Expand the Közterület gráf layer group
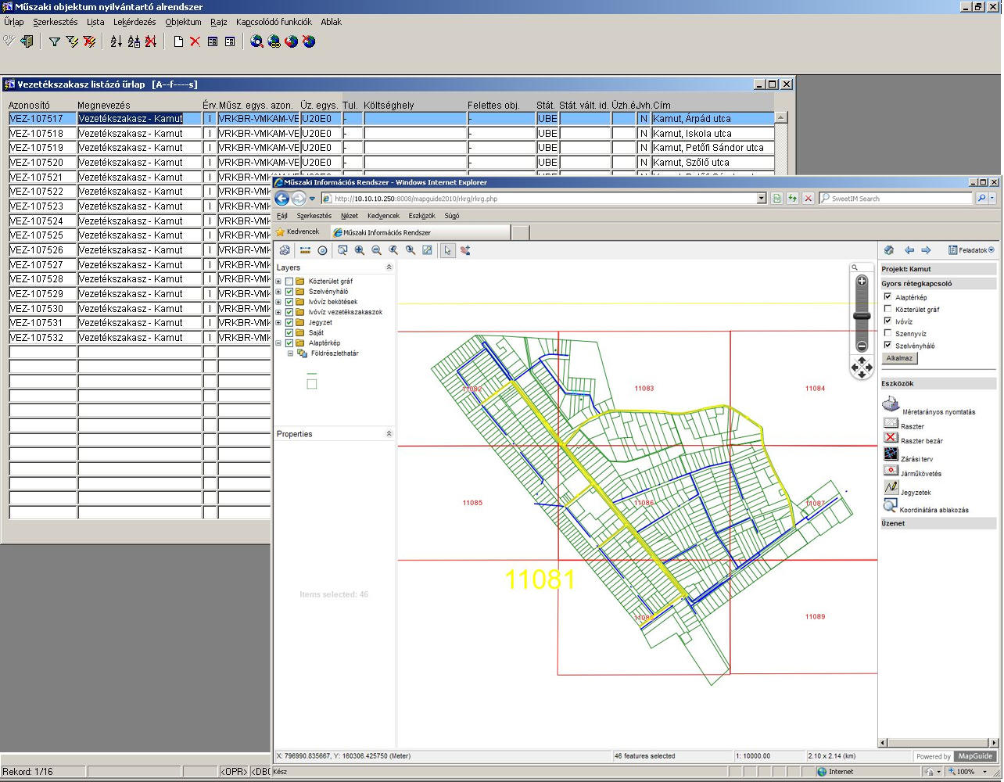The height and width of the screenshot is (782, 1004). pyautogui.click(x=278, y=282)
